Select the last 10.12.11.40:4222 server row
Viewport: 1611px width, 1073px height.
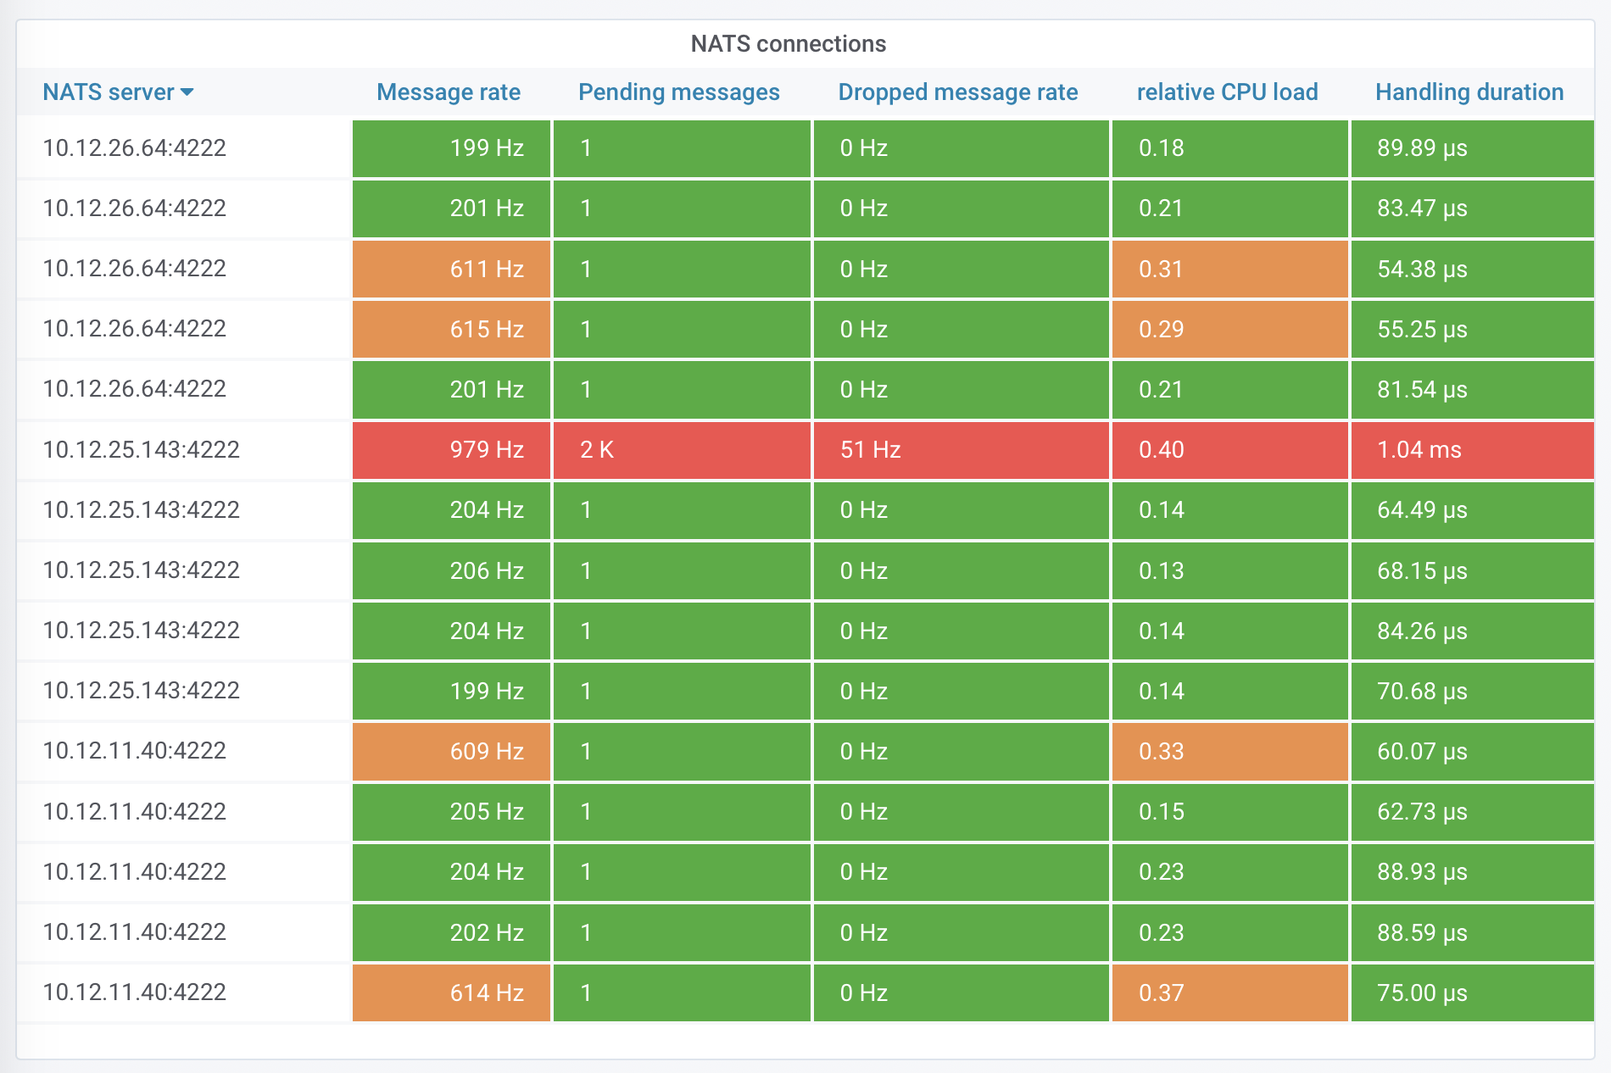tap(136, 992)
